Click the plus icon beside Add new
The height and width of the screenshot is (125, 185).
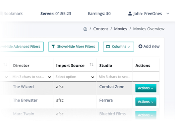140,46
